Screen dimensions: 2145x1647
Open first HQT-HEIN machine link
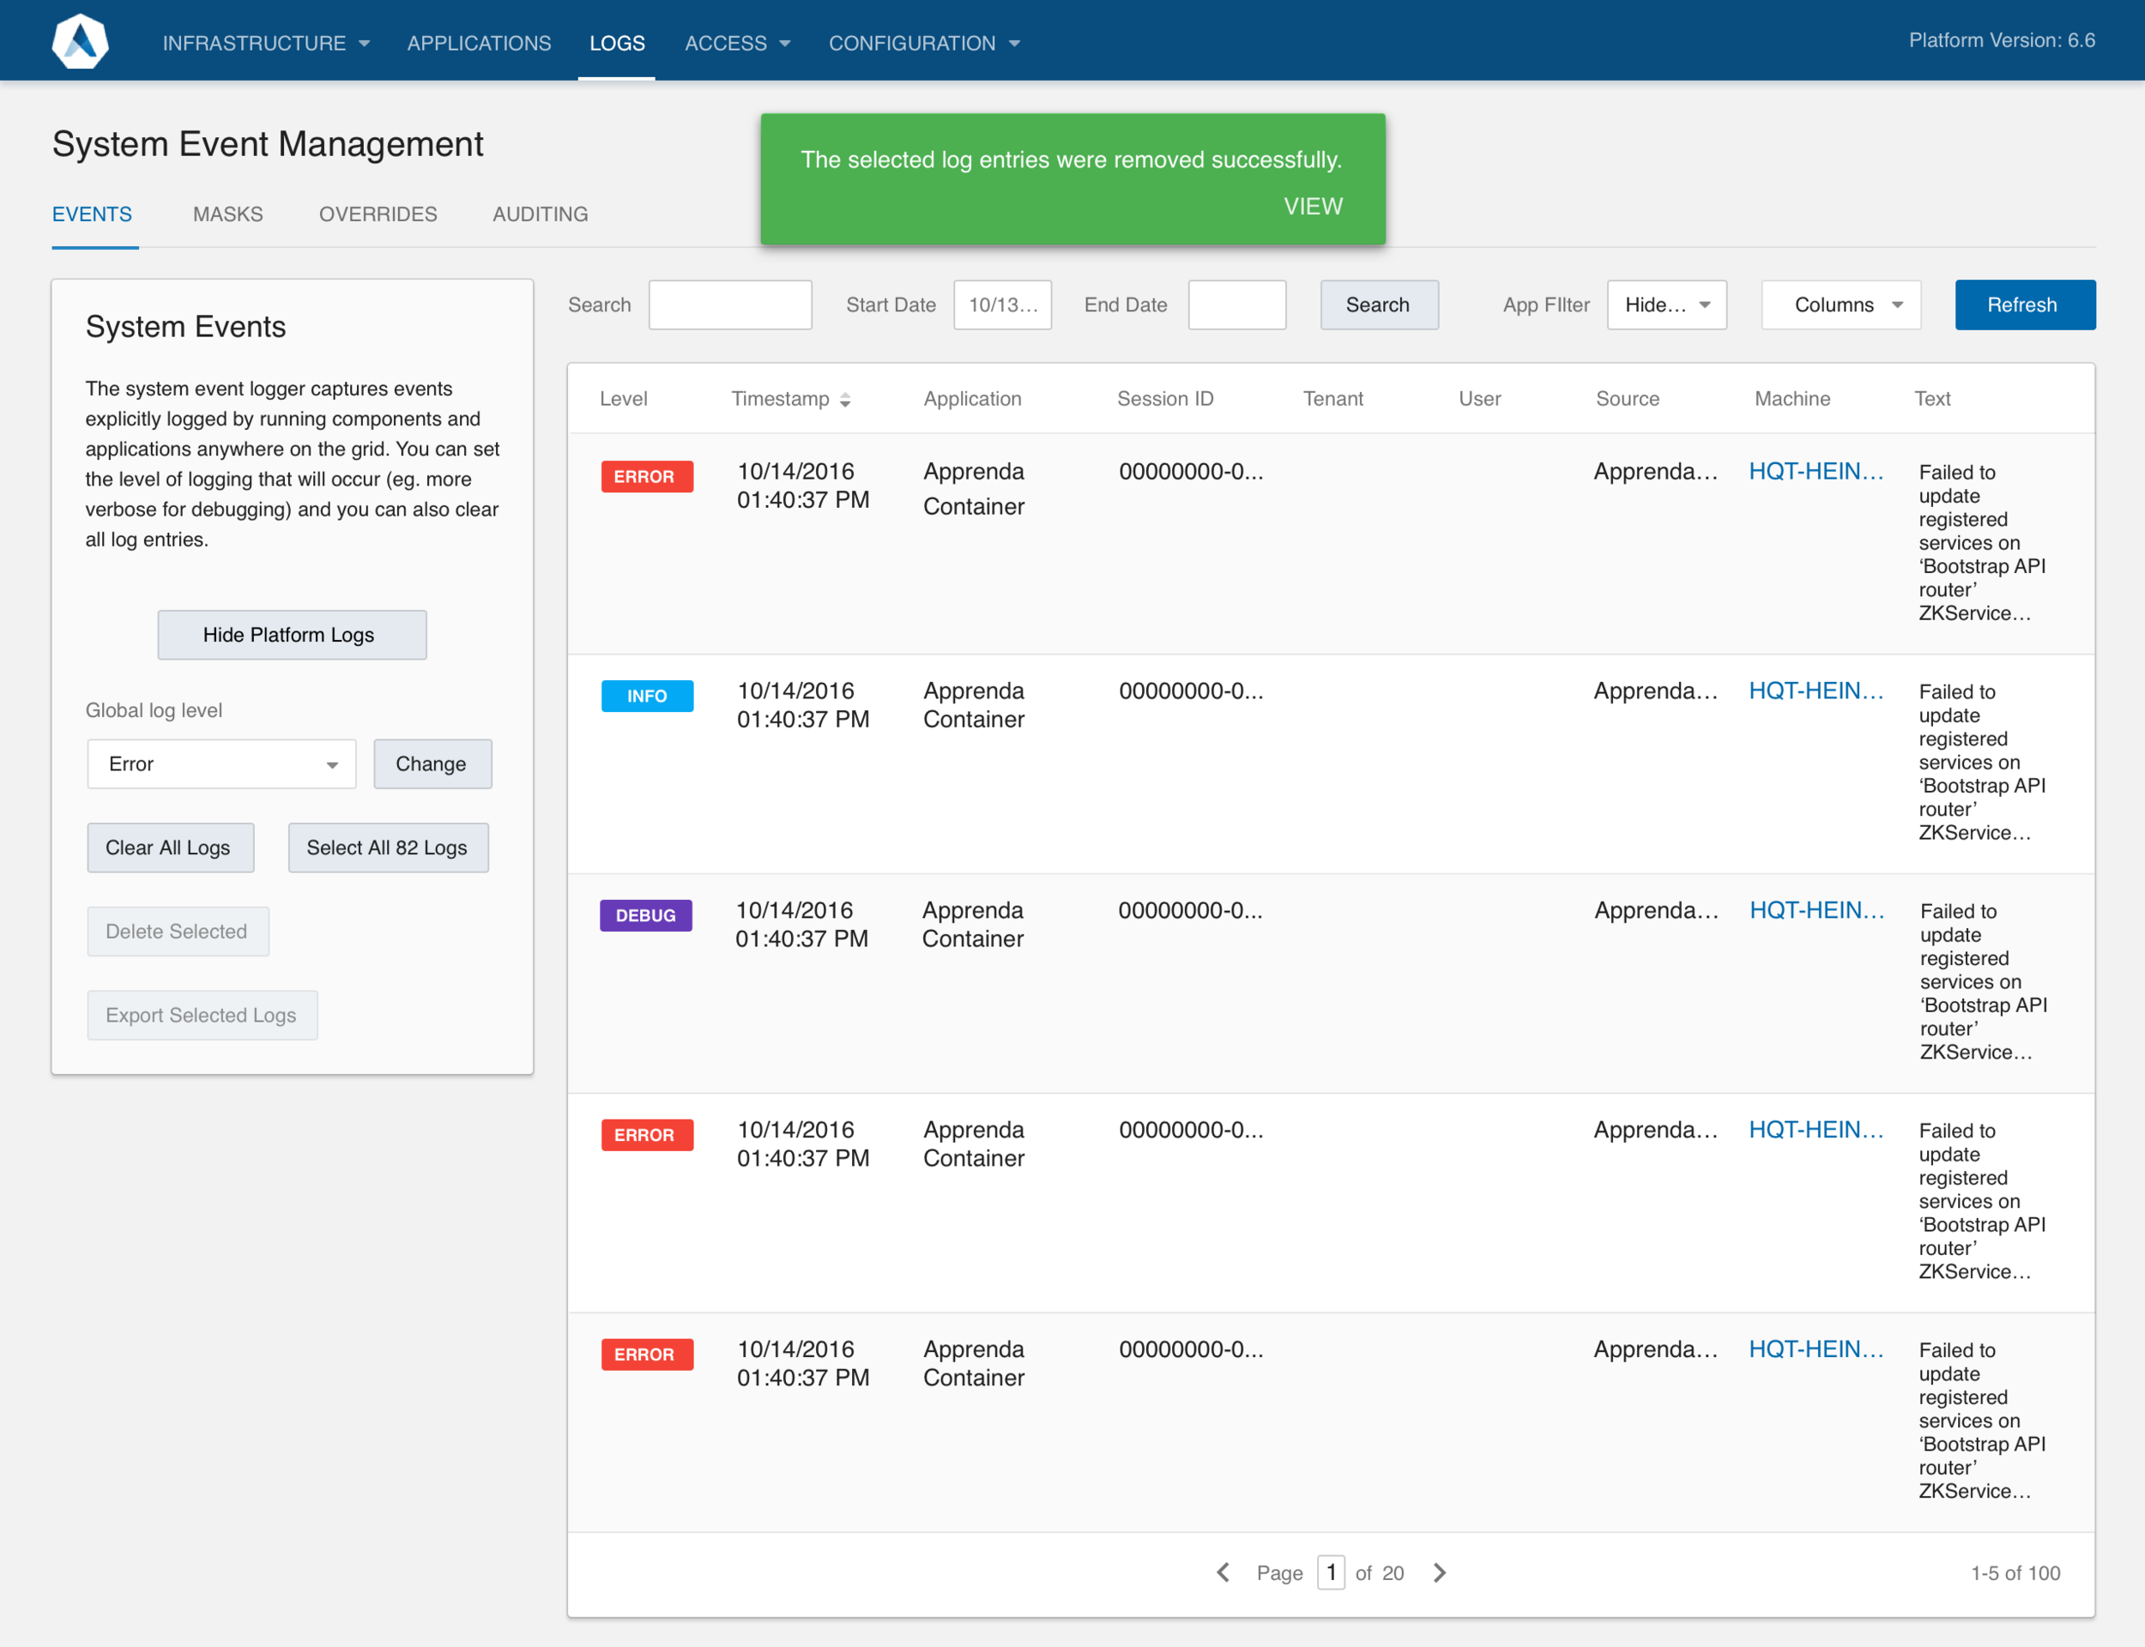(1816, 472)
